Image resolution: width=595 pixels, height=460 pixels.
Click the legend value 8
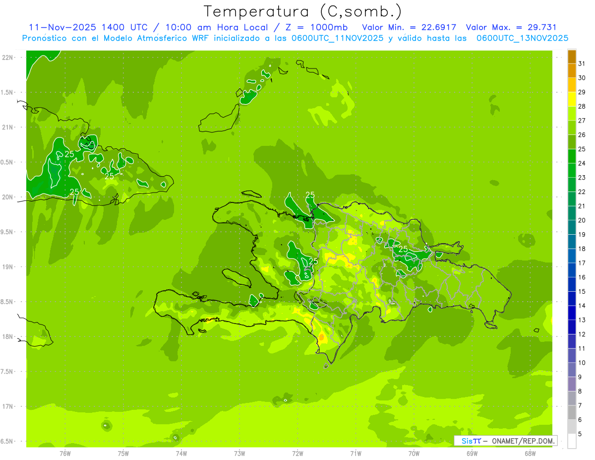click(580, 391)
